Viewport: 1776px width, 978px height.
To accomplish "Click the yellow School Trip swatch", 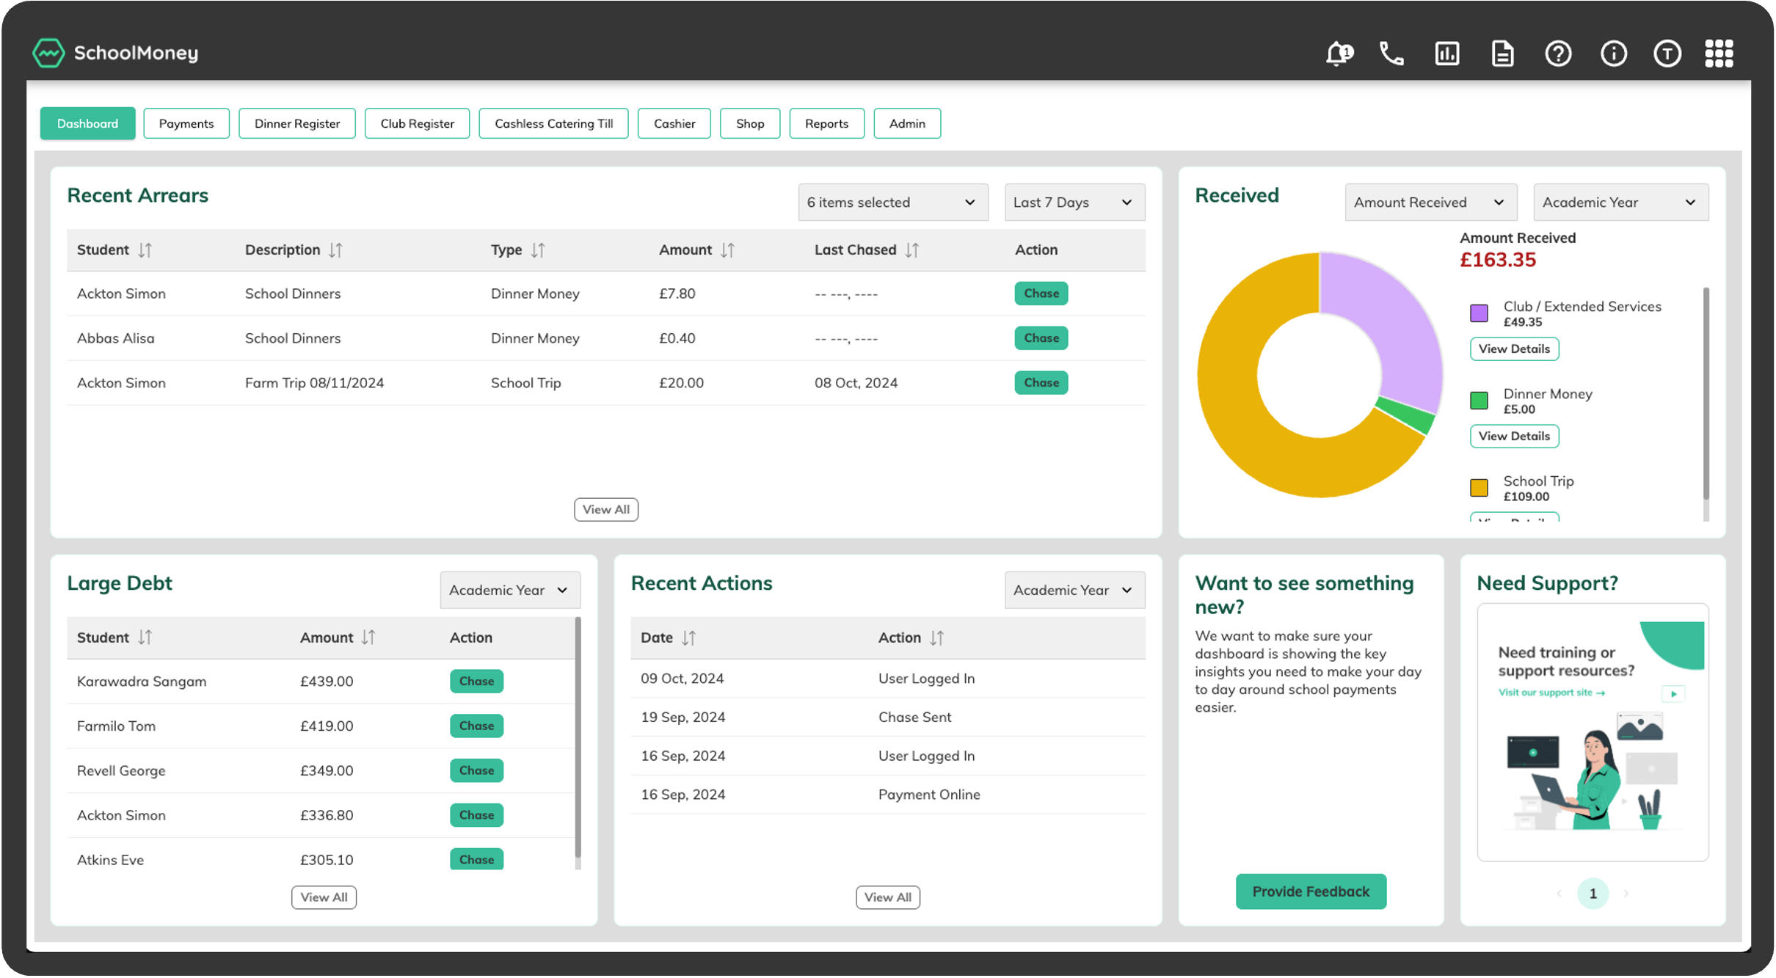I will [1479, 488].
